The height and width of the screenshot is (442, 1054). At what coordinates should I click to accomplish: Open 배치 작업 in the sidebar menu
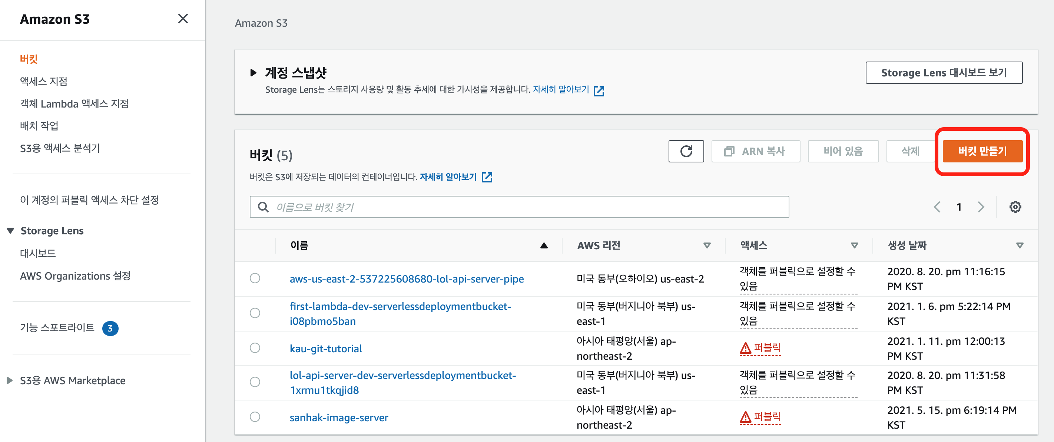point(39,126)
